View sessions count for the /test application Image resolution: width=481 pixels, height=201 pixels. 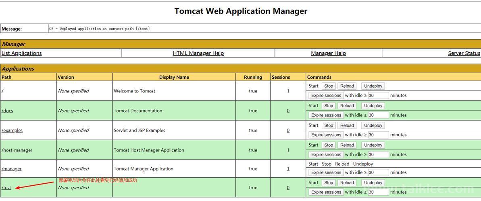click(288, 188)
